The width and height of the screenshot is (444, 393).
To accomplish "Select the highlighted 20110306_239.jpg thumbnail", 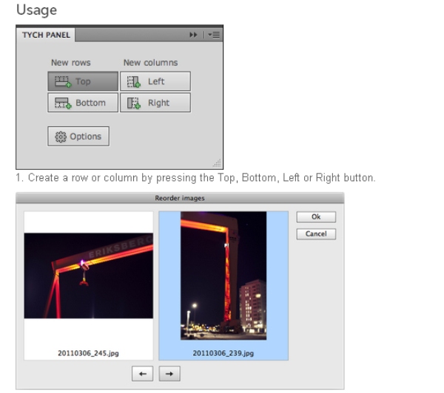I will [x=223, y=276].
